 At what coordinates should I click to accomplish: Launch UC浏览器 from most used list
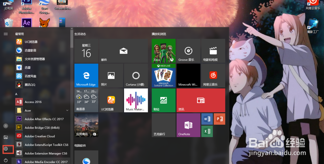[42, 42]
